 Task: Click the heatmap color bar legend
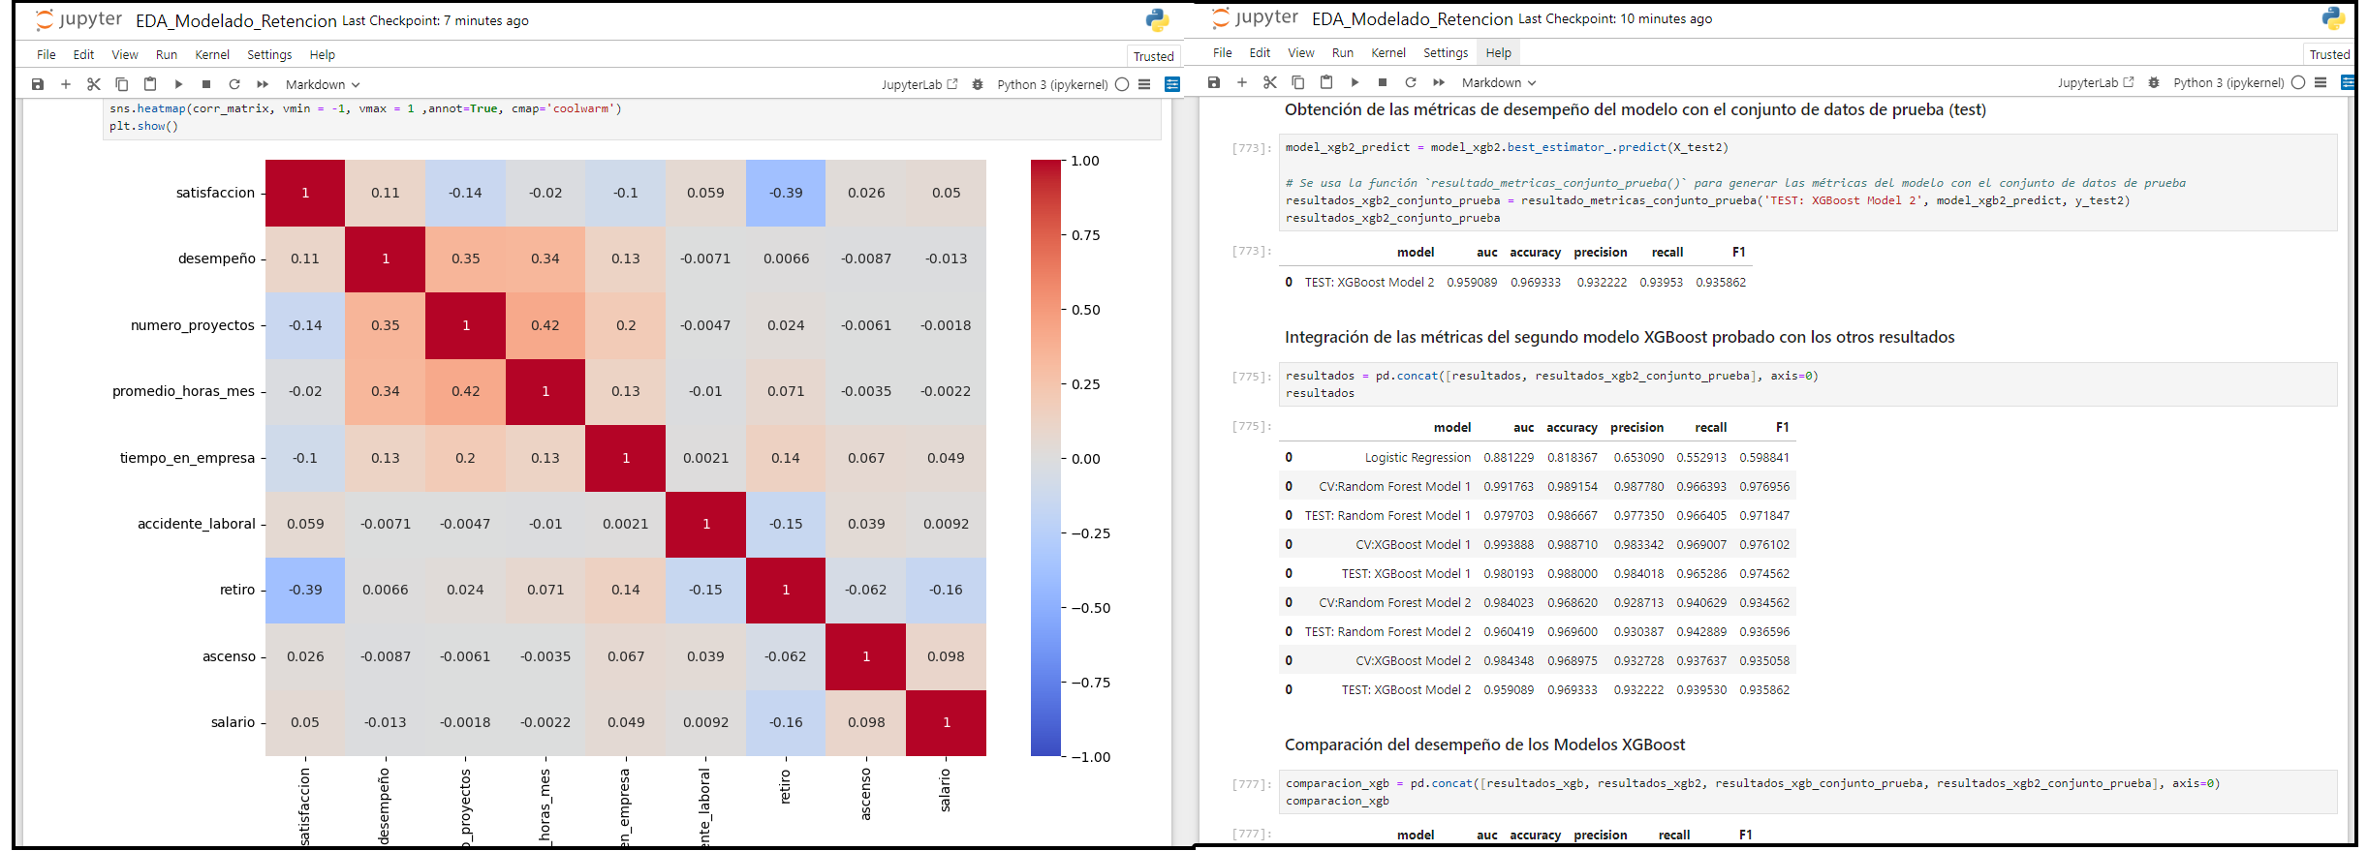pyautogui.click(x=1045, y=458)
